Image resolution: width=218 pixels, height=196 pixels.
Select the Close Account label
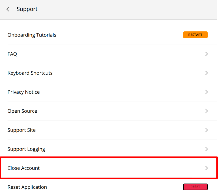coord(24,168)
